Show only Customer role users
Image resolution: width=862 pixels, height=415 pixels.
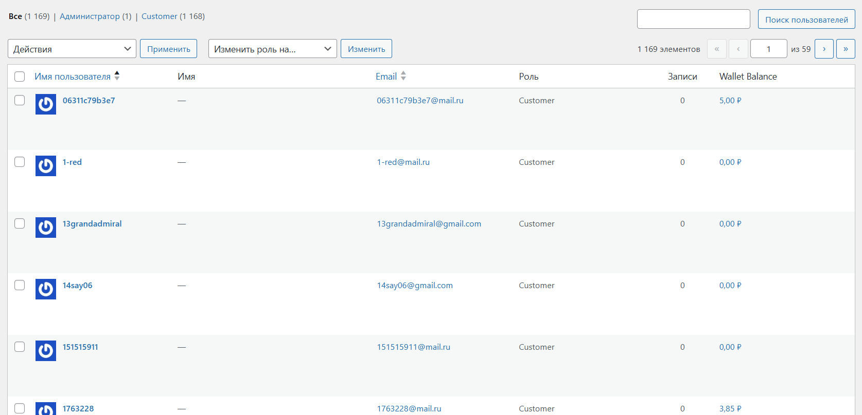pyautogui.click(x=159, y=16)
